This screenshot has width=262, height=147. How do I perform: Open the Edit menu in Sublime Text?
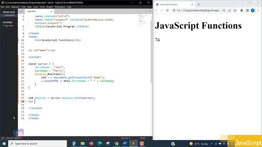(7, 7)
